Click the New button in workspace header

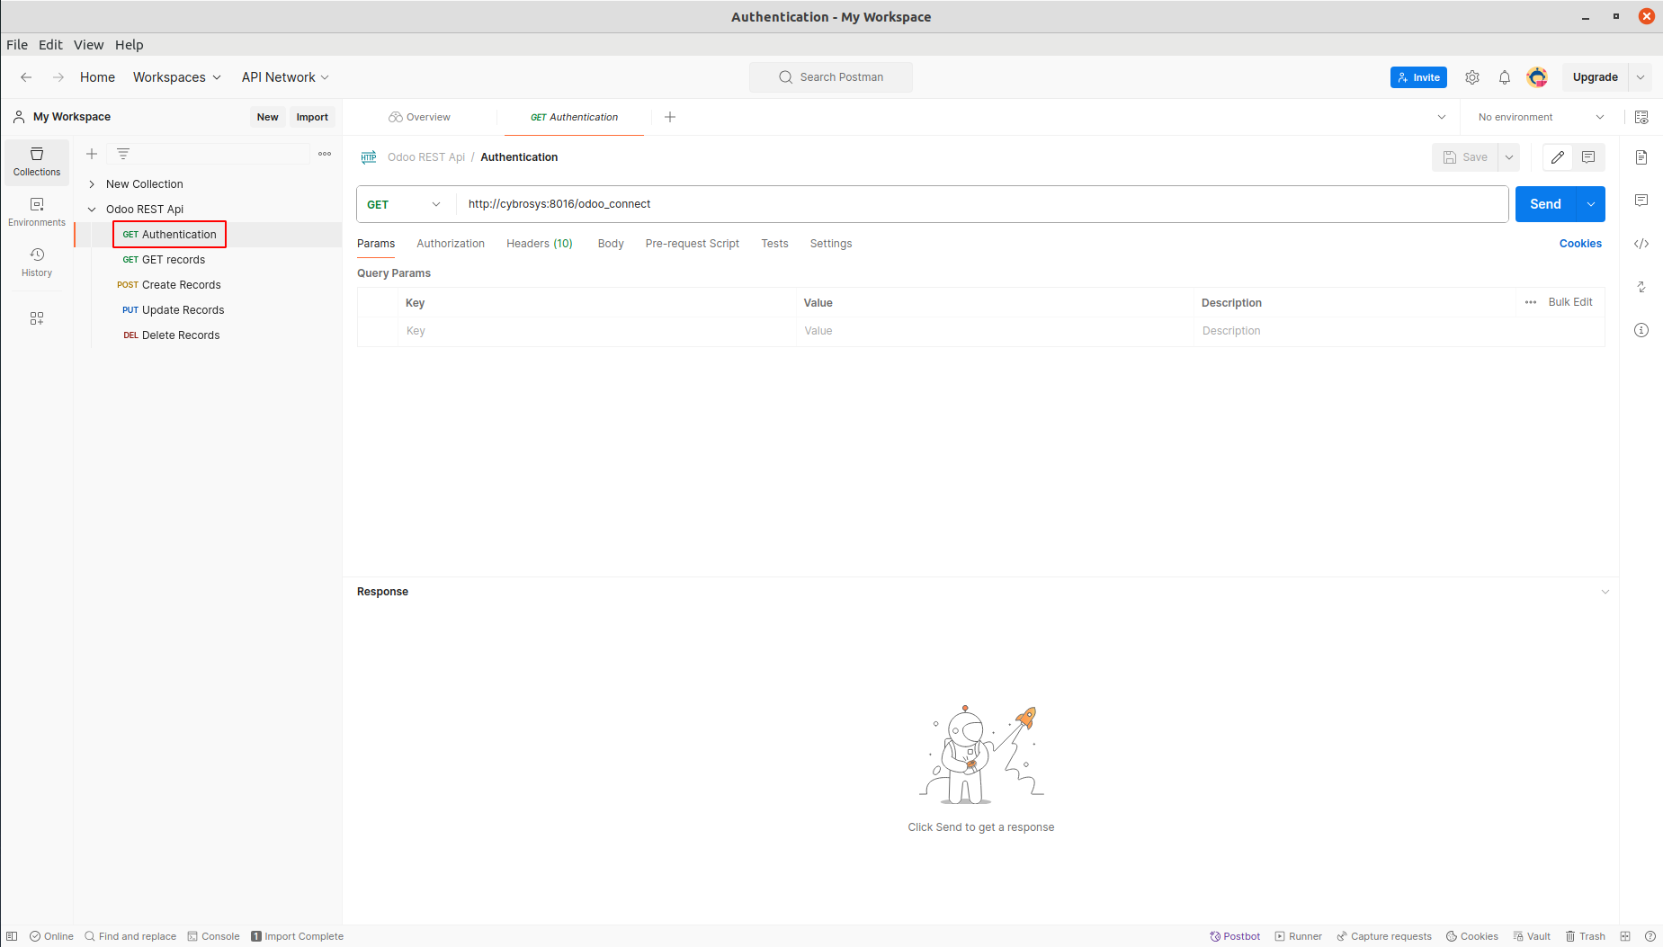(267, 117)
